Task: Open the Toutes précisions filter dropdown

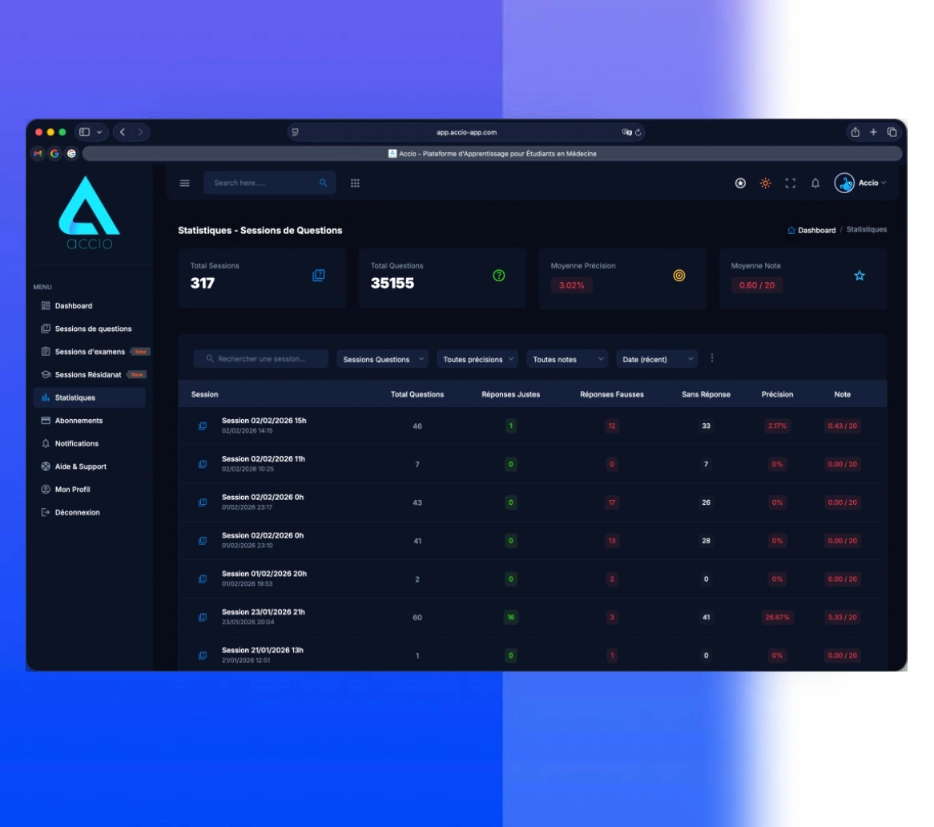Action: tap(478, 360)
